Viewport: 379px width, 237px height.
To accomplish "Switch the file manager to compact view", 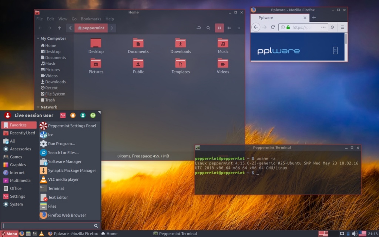I will pyautogui.click(x=239, y=28).
